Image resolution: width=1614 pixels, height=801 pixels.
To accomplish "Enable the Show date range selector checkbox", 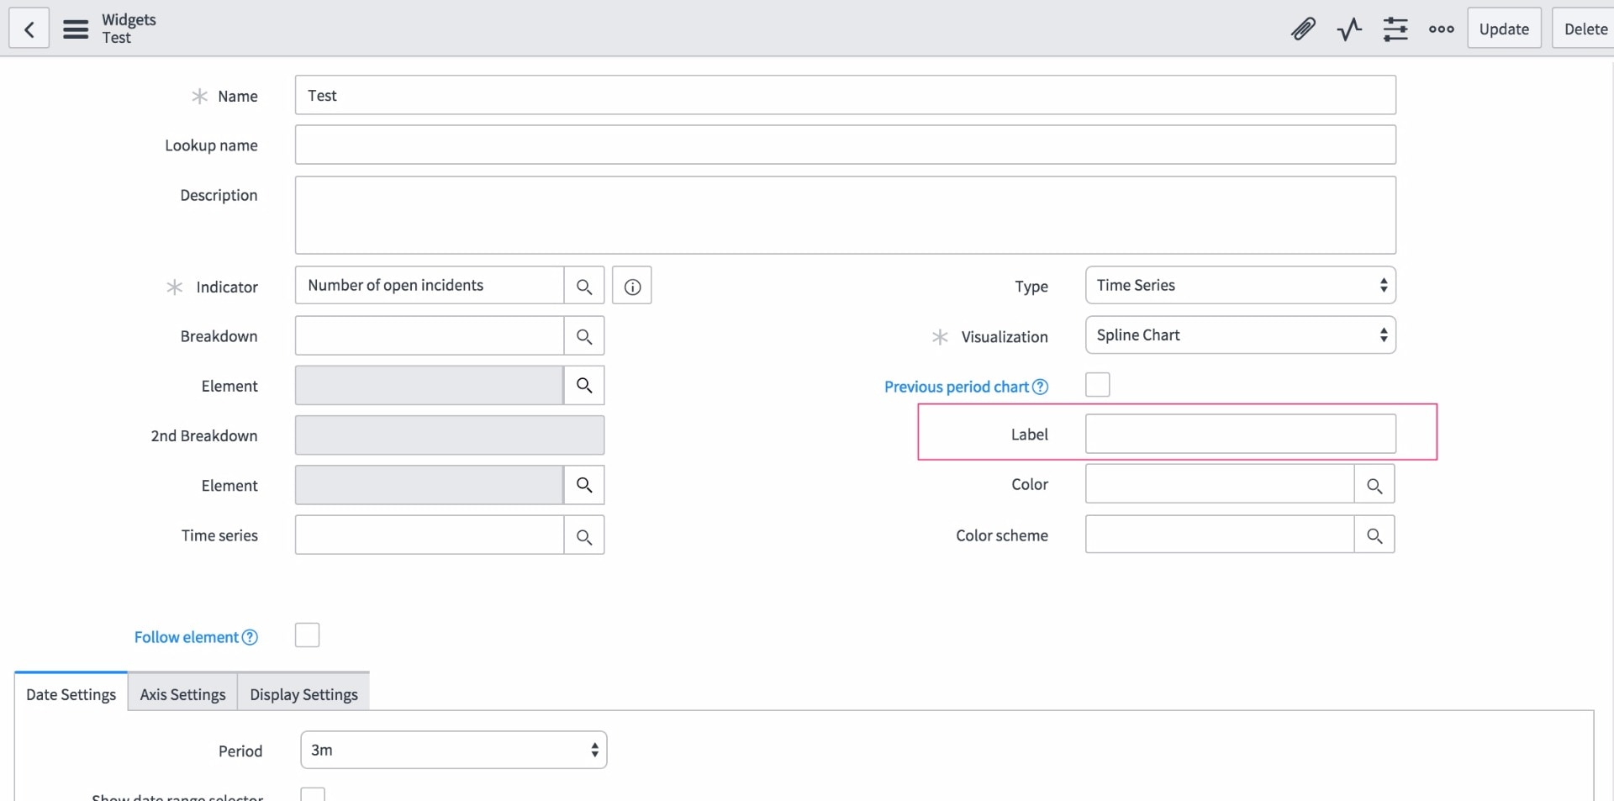I will (312, 794).
